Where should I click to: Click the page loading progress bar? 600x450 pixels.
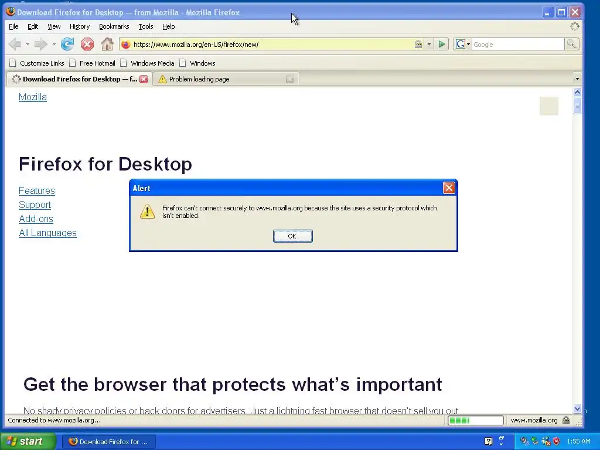point(476,420)
